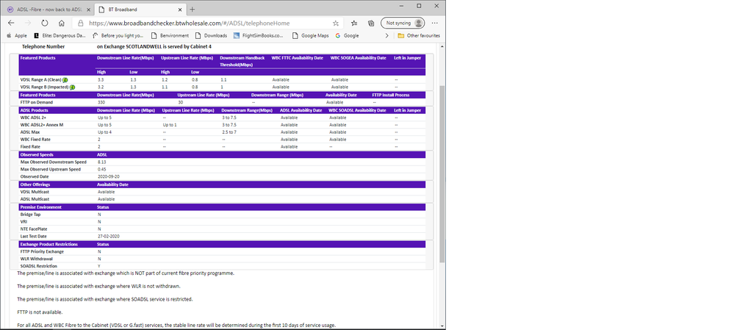This screenshot has width=734, height=330.
Task: Open the Settings and more ellipsis menu
Action: [435, 23]
